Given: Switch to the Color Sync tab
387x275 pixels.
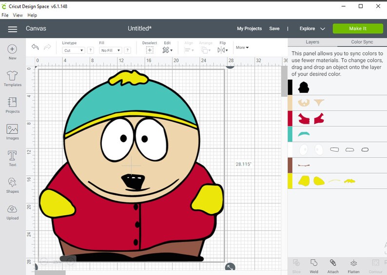Looking at the screenshot, I should 362,42.
